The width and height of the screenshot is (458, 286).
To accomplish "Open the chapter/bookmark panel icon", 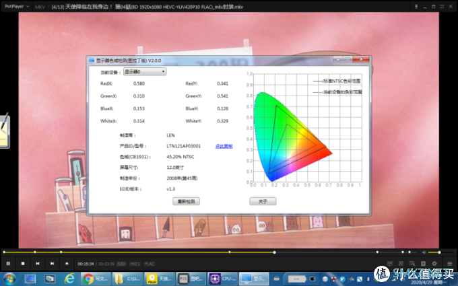I will [423, 264].
